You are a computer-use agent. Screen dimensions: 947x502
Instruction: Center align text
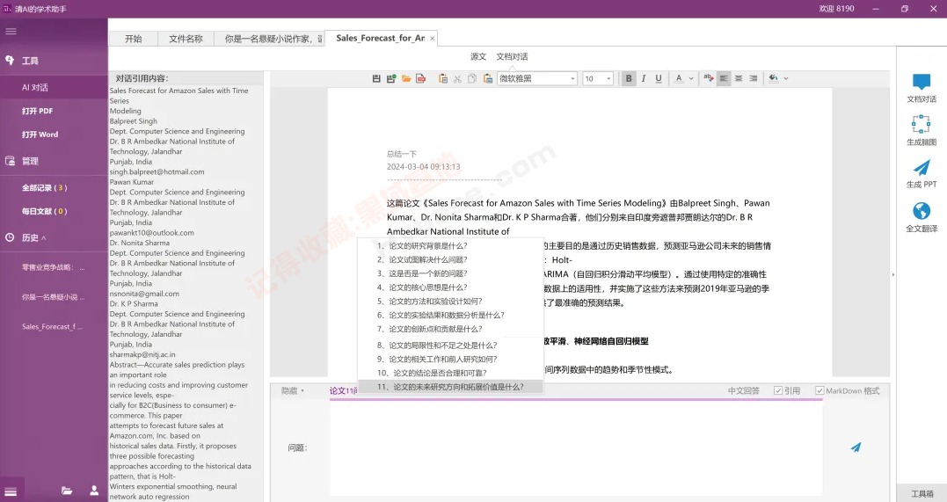[x=738, y=78]
